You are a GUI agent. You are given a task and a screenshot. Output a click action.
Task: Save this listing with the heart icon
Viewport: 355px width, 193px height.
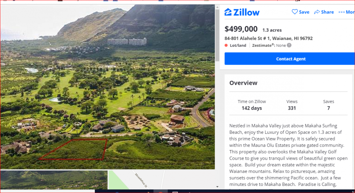(295, 12)
